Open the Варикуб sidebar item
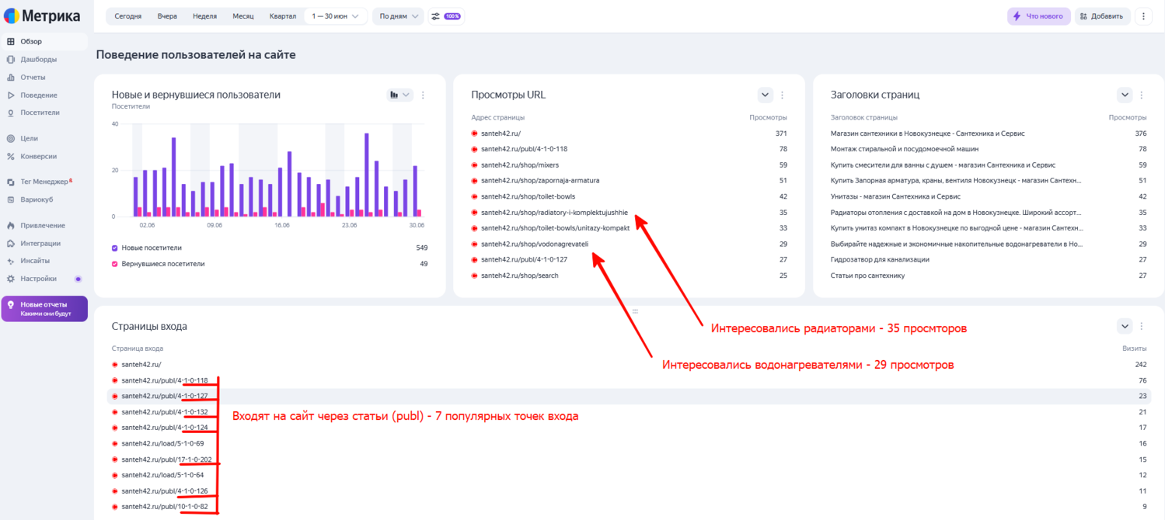Viewport: 1165px width, 520px height. (x=37, y=199)
